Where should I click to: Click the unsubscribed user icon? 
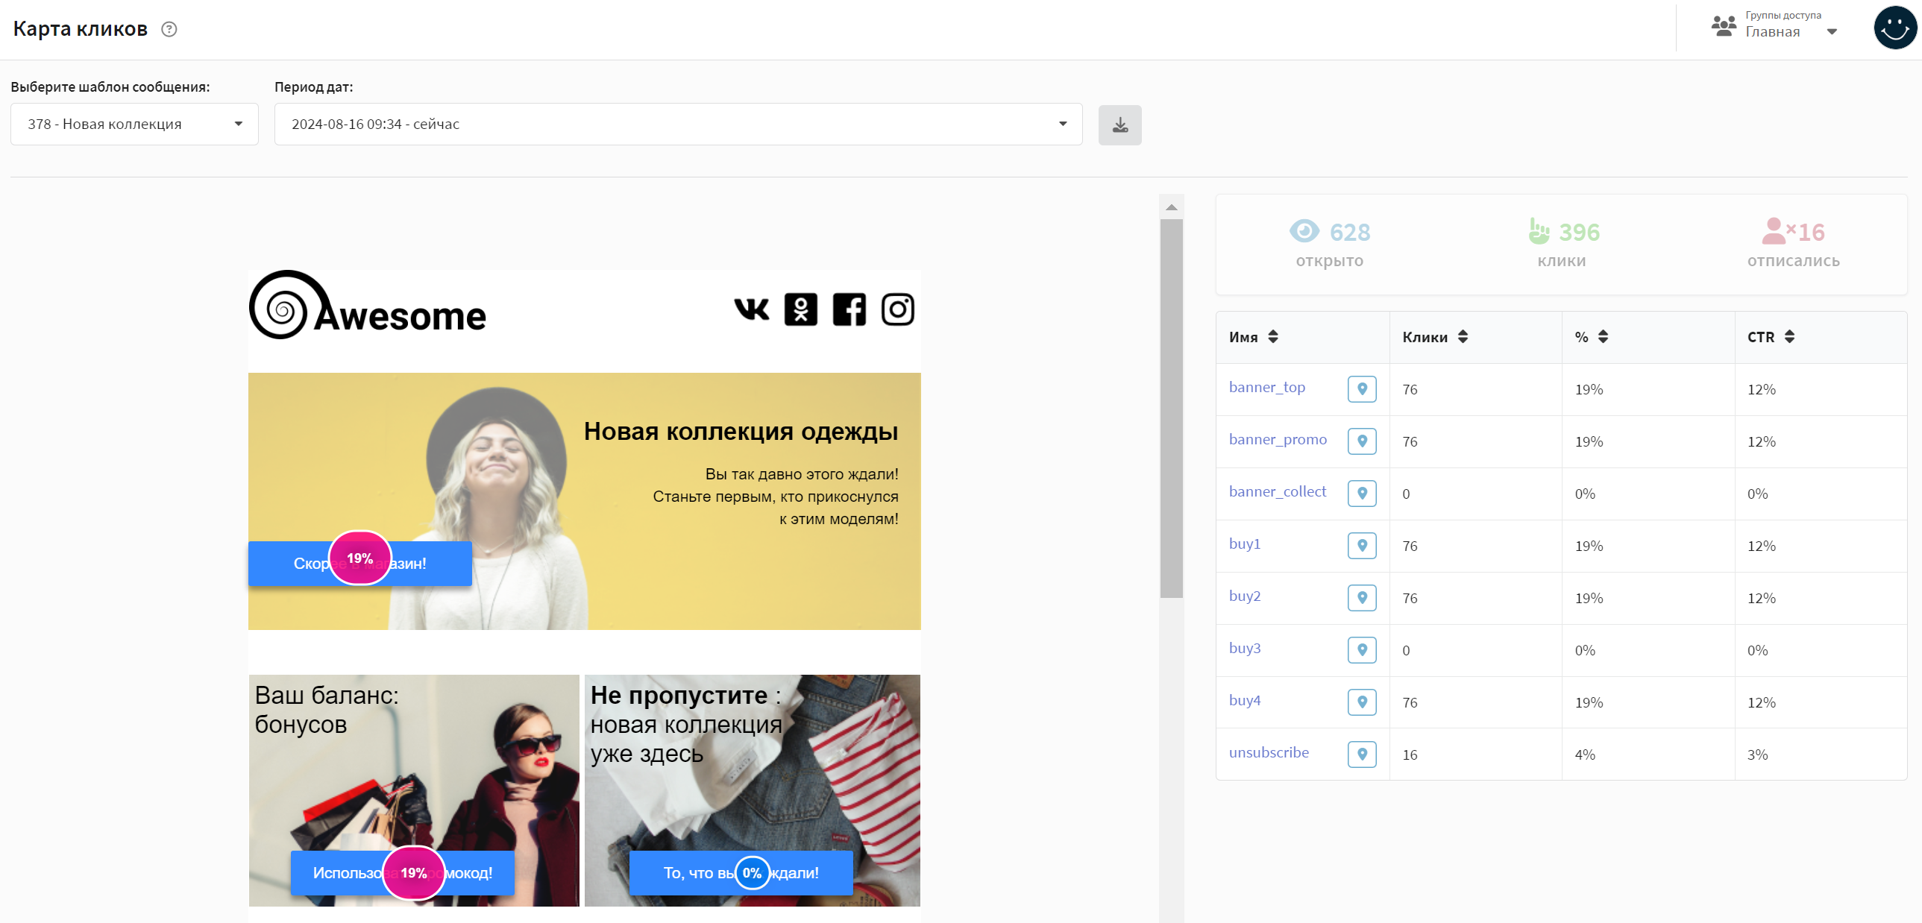(x=1778, y=231)
